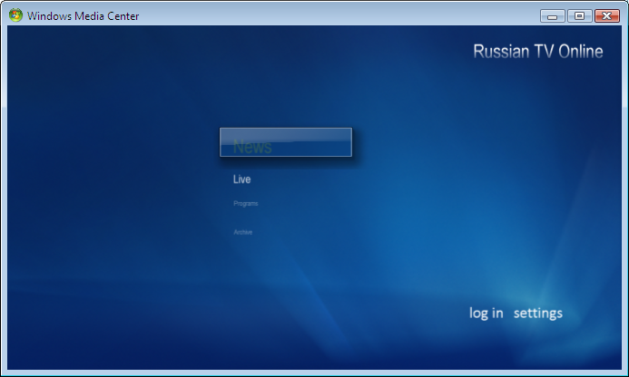Open the Live menu item
629x377 pixels.
click(x=242, y=179)
